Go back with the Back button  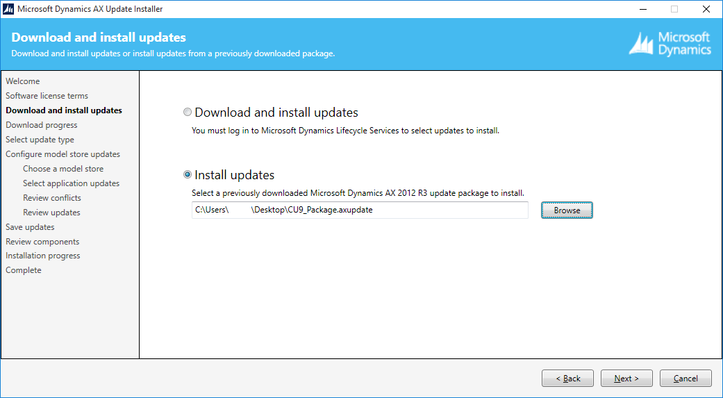coord(567,378)
